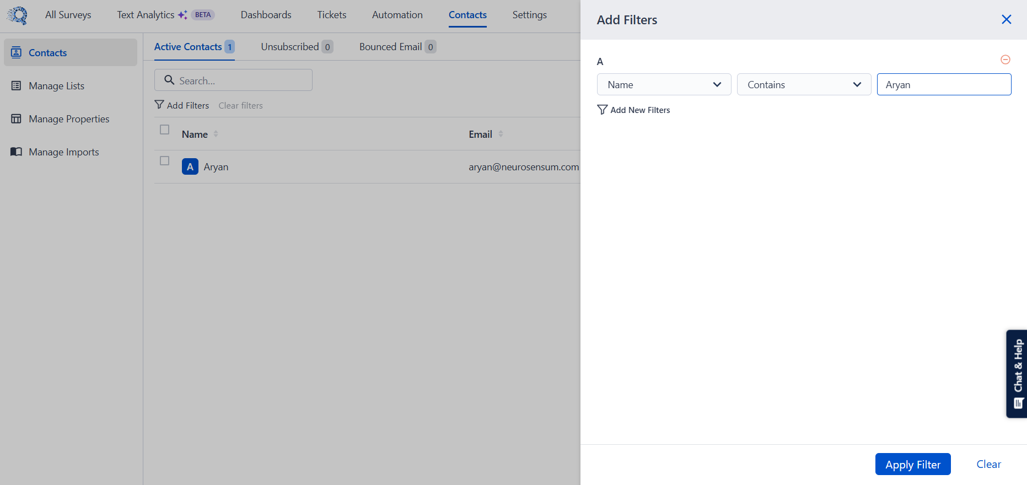Open the Dashboards menu
The height and width of the screenshot is (485, 1027).
click(x=266, y=15)
